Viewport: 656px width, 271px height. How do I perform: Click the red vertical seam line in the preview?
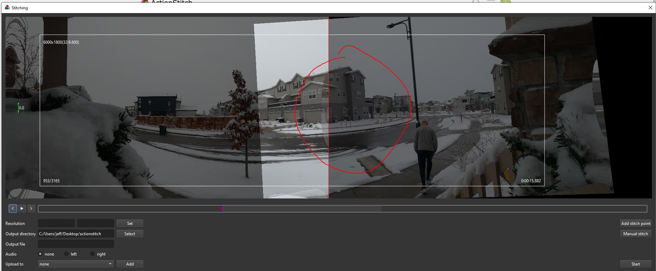coord(328,103)
